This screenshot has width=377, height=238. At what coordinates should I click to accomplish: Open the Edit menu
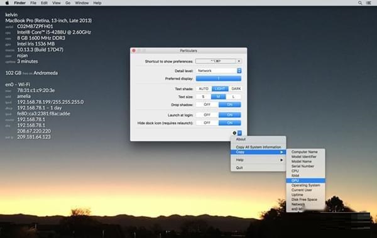click(44, 3)
